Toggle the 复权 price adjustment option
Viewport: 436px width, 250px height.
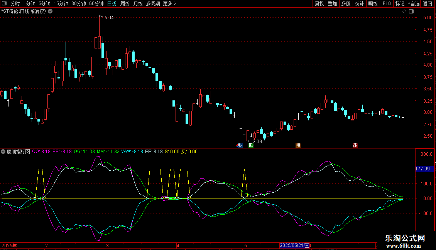pos(319,3)
